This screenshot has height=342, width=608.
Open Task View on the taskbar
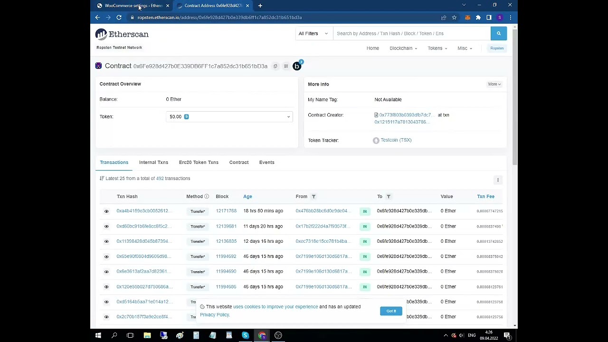click(x=130, y=335)
